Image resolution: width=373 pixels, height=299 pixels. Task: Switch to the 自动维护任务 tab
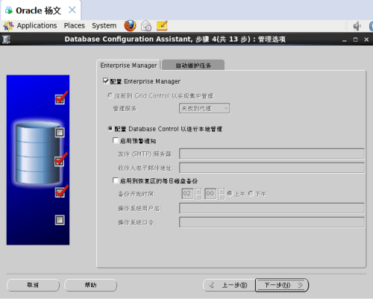(x=193, y=66)
